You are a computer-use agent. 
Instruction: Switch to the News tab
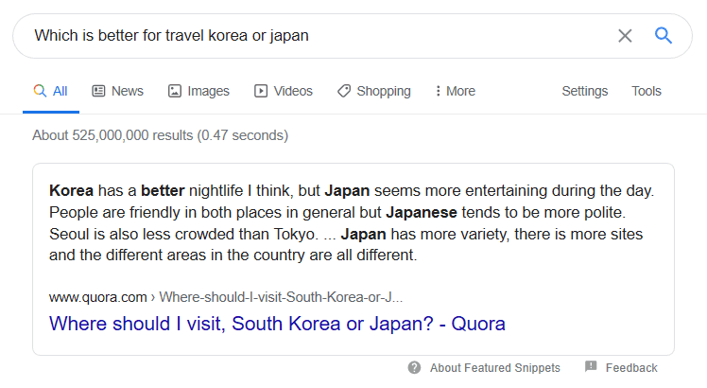click(118, 91)
